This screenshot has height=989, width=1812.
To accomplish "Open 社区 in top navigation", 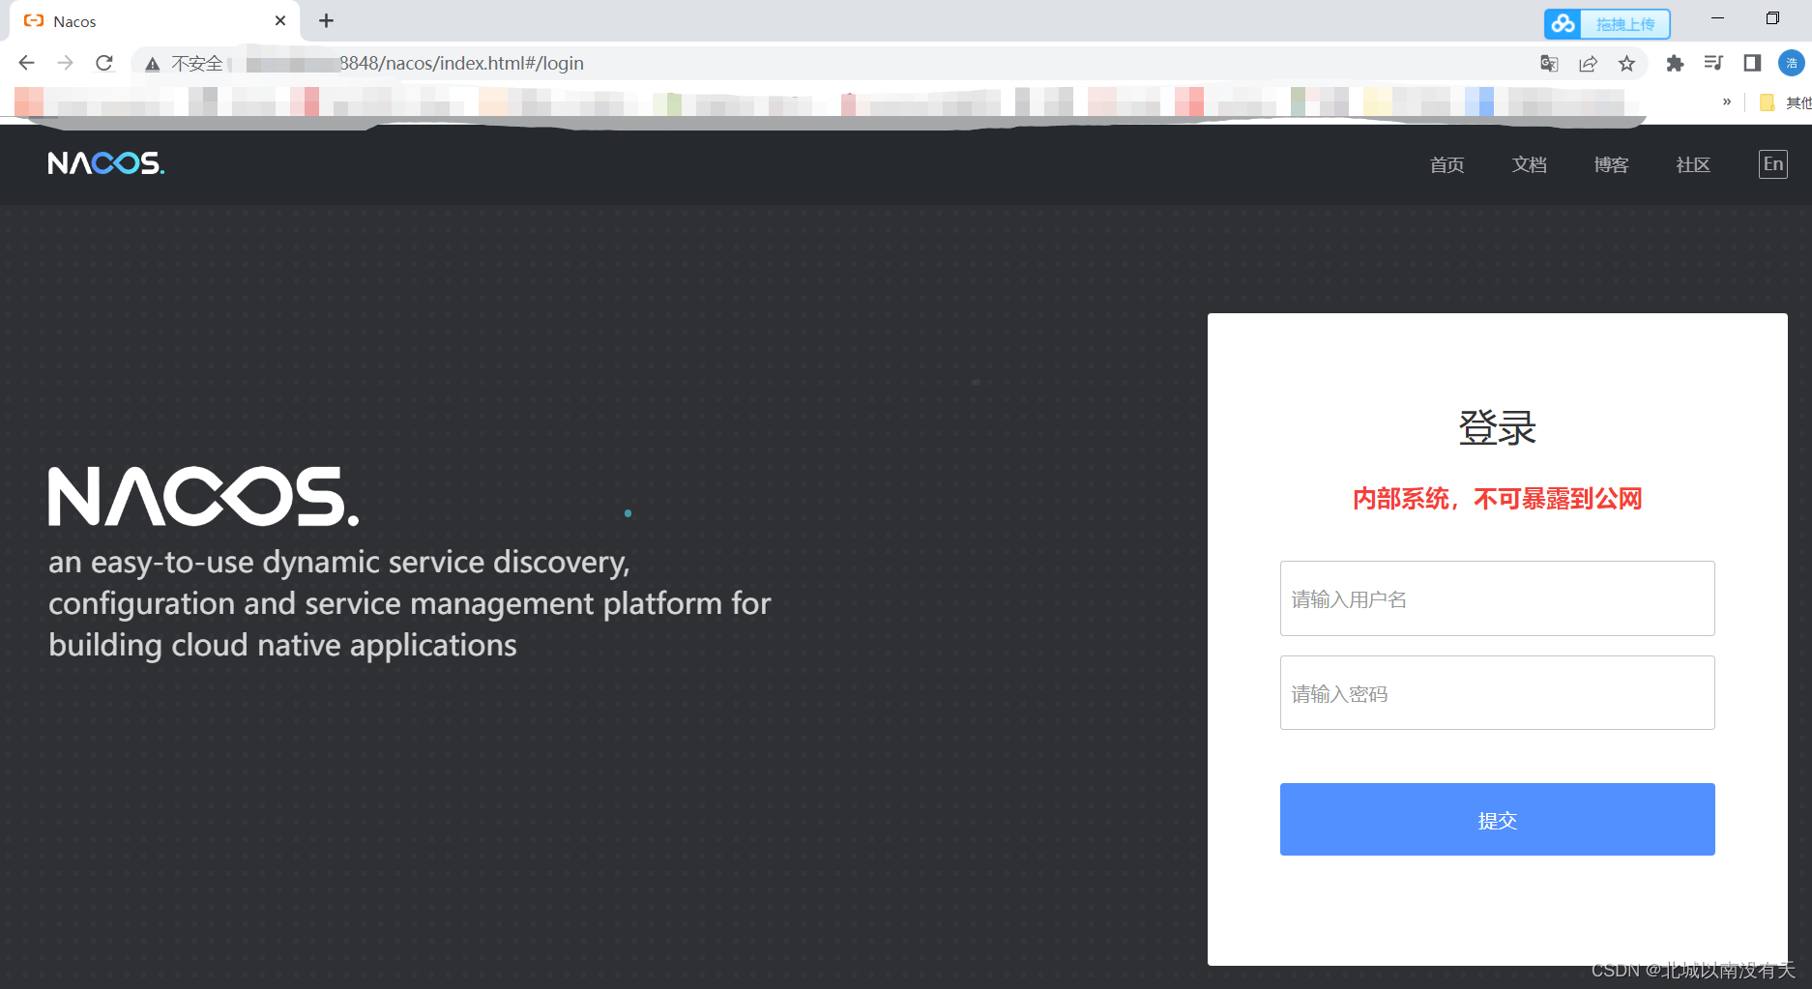I will click(x=1693, y=165).
